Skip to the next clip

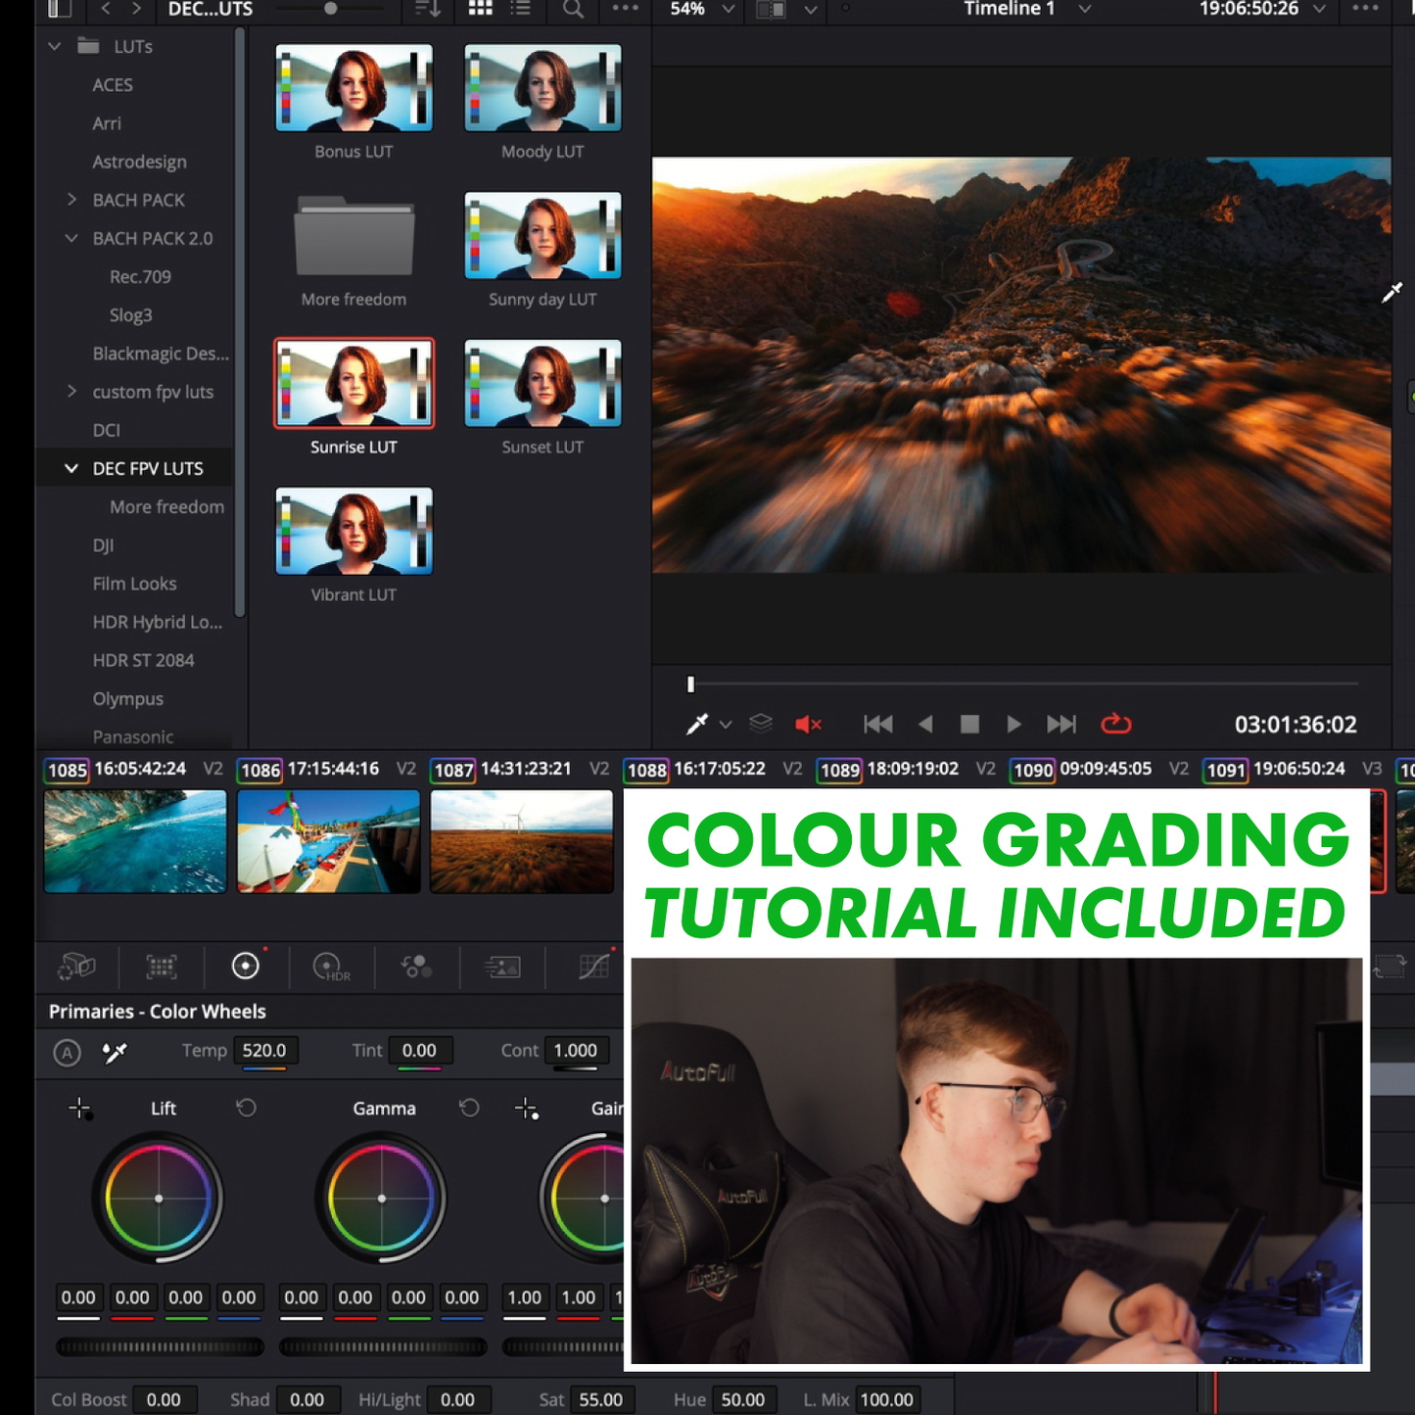tap(1061, 725)
